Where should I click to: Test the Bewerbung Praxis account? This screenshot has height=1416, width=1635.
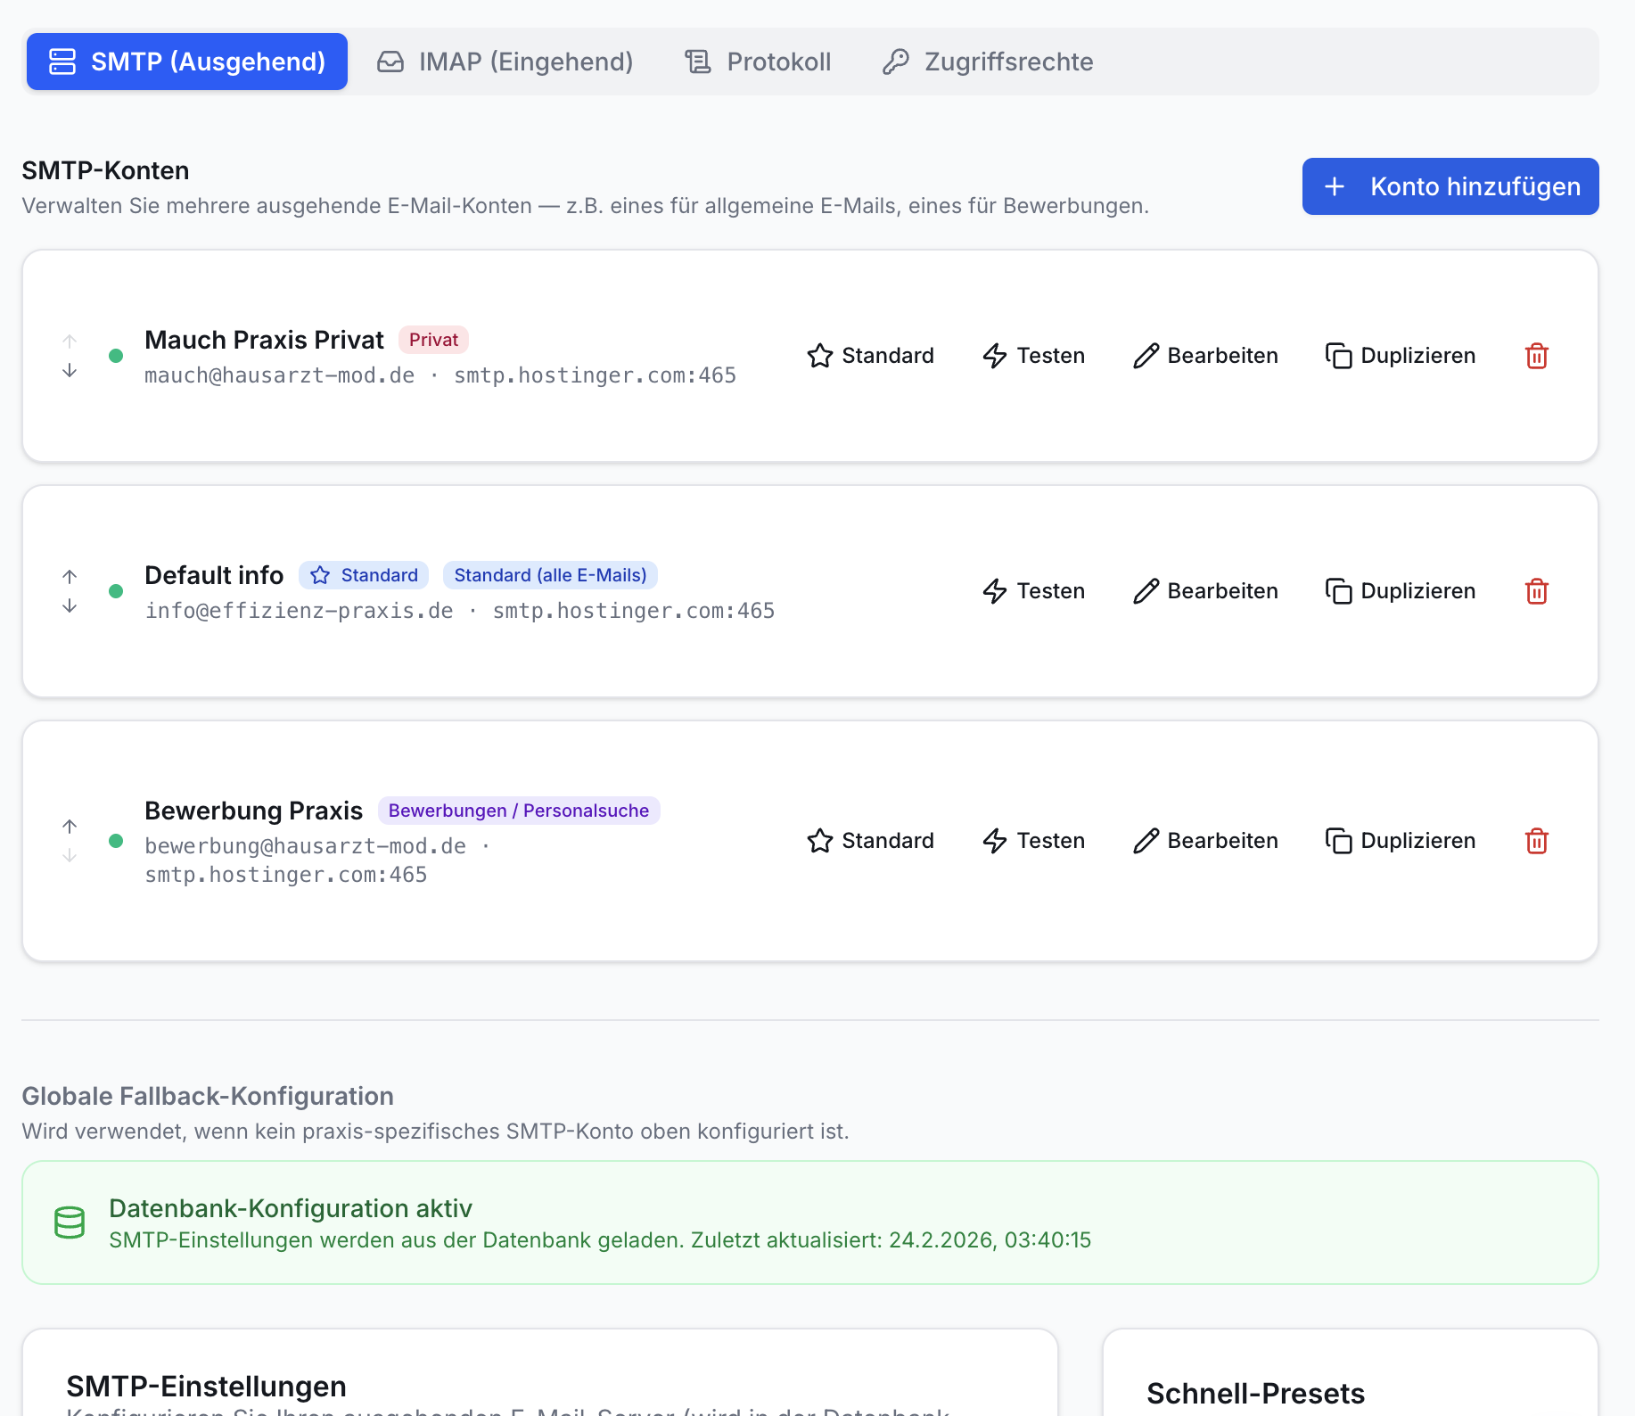tap(1033, 841)
